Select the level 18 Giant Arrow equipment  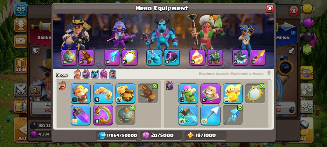211,115
